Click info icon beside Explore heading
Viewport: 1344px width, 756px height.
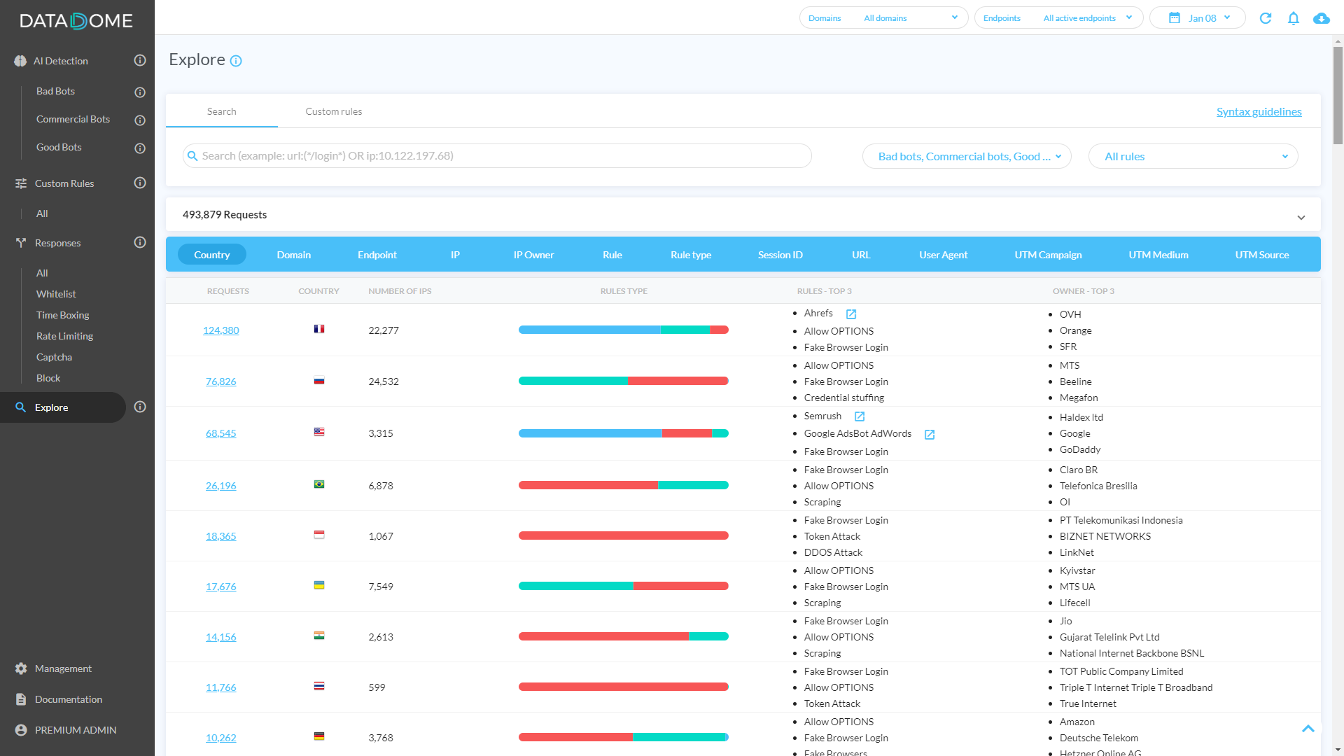236,61
